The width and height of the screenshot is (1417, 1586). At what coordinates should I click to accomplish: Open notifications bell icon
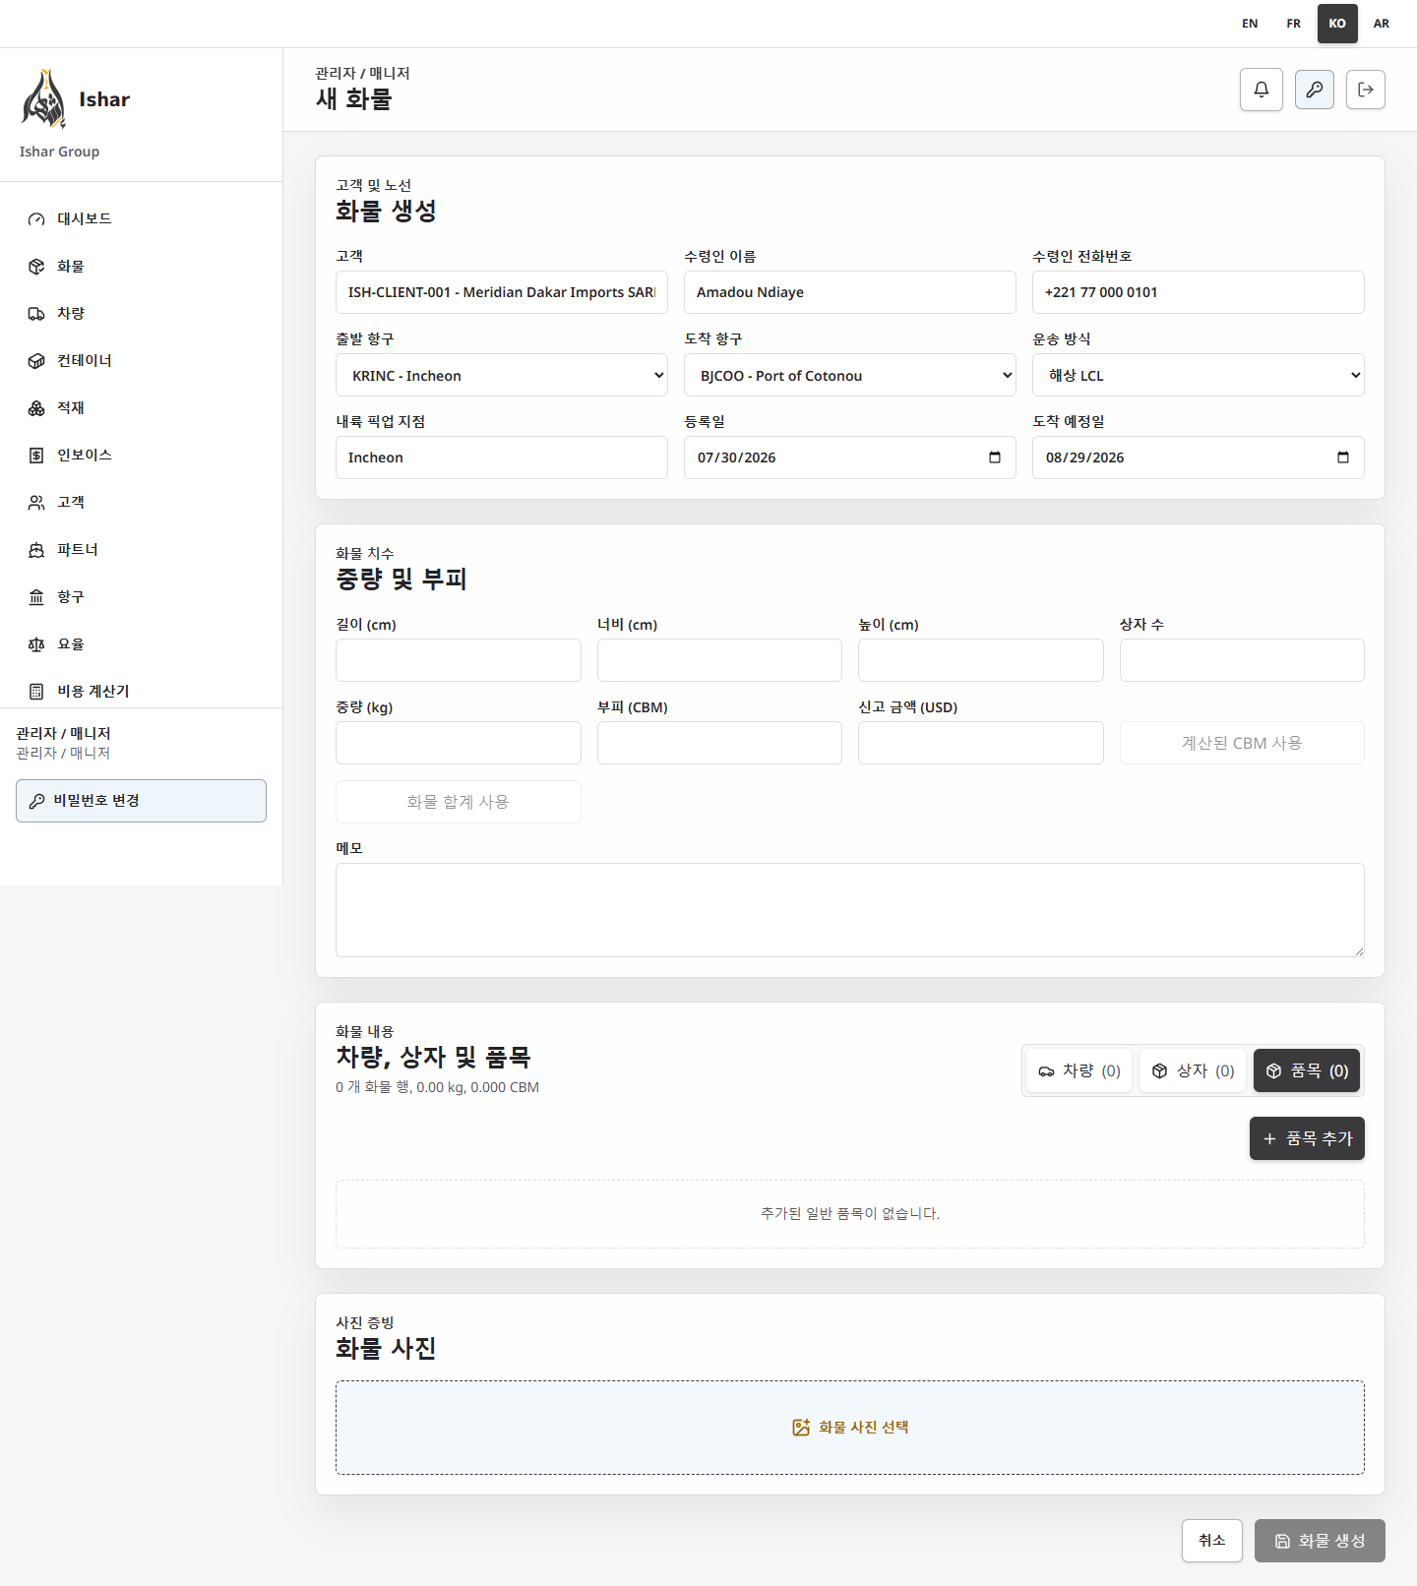click(1262, 90)
